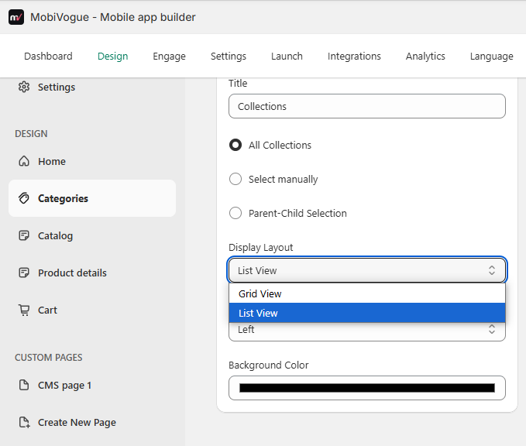Click the CUSTOM PAGES section heading
Image resolution: width=526 pixels, height=446 pixels.
49,358
